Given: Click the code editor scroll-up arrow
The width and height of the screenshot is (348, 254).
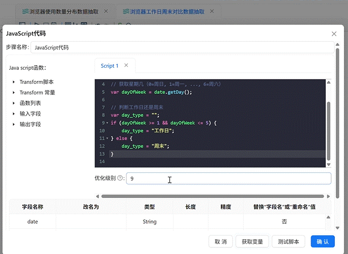Looking at the screenshot, I should coord(329,82).
